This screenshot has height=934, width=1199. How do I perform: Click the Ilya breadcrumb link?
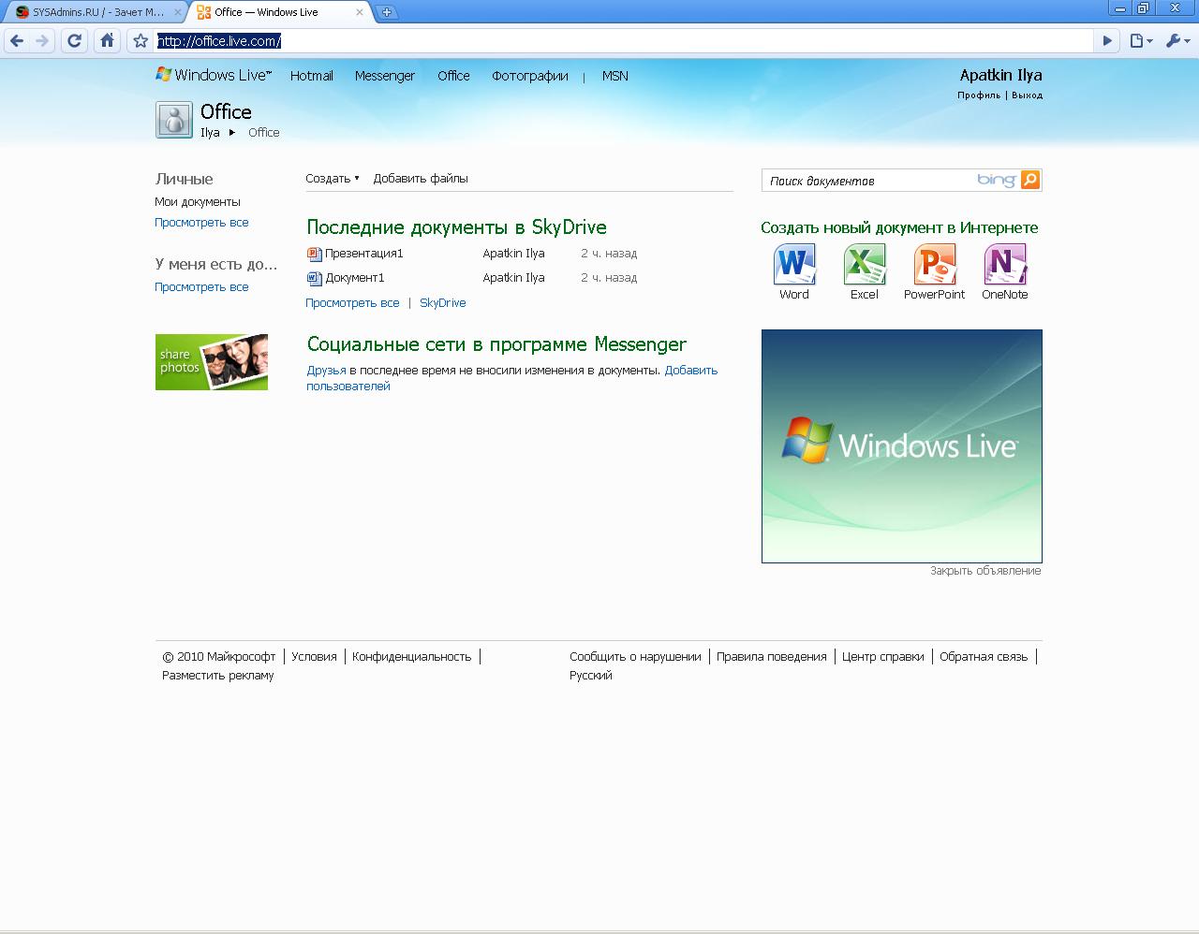[210, 133]
